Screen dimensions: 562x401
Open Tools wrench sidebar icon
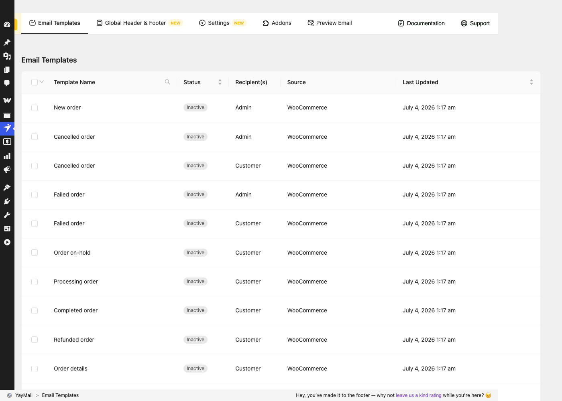pyautogui.click(x=7, y=215)
